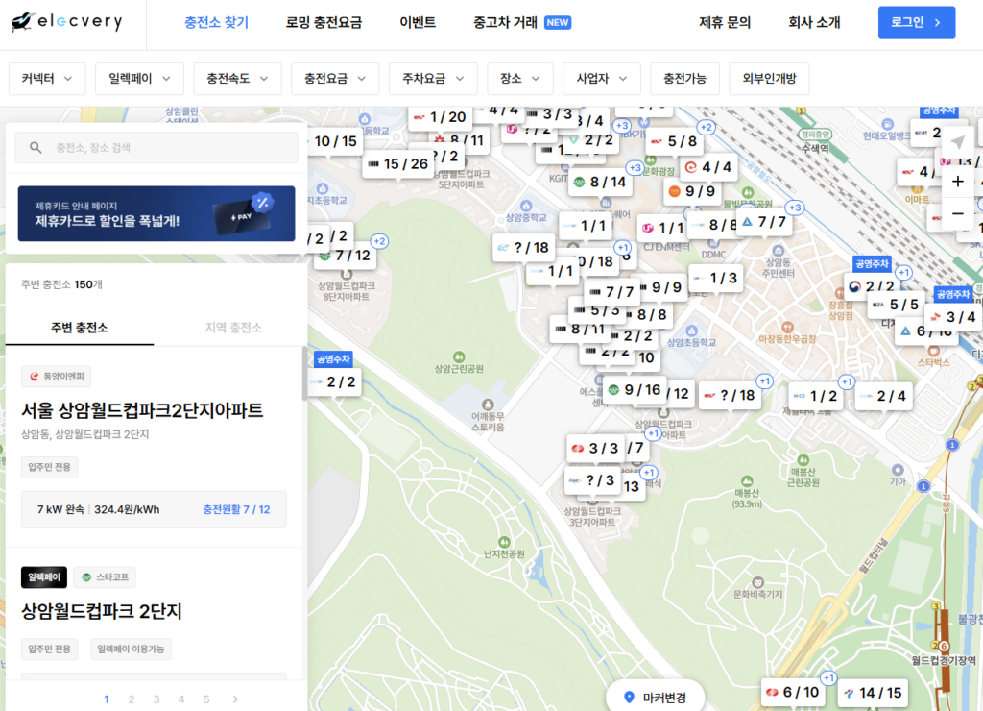The image size is (983, 711).
Task: Toggle the 외부인개방 filter
Action: 771,78
